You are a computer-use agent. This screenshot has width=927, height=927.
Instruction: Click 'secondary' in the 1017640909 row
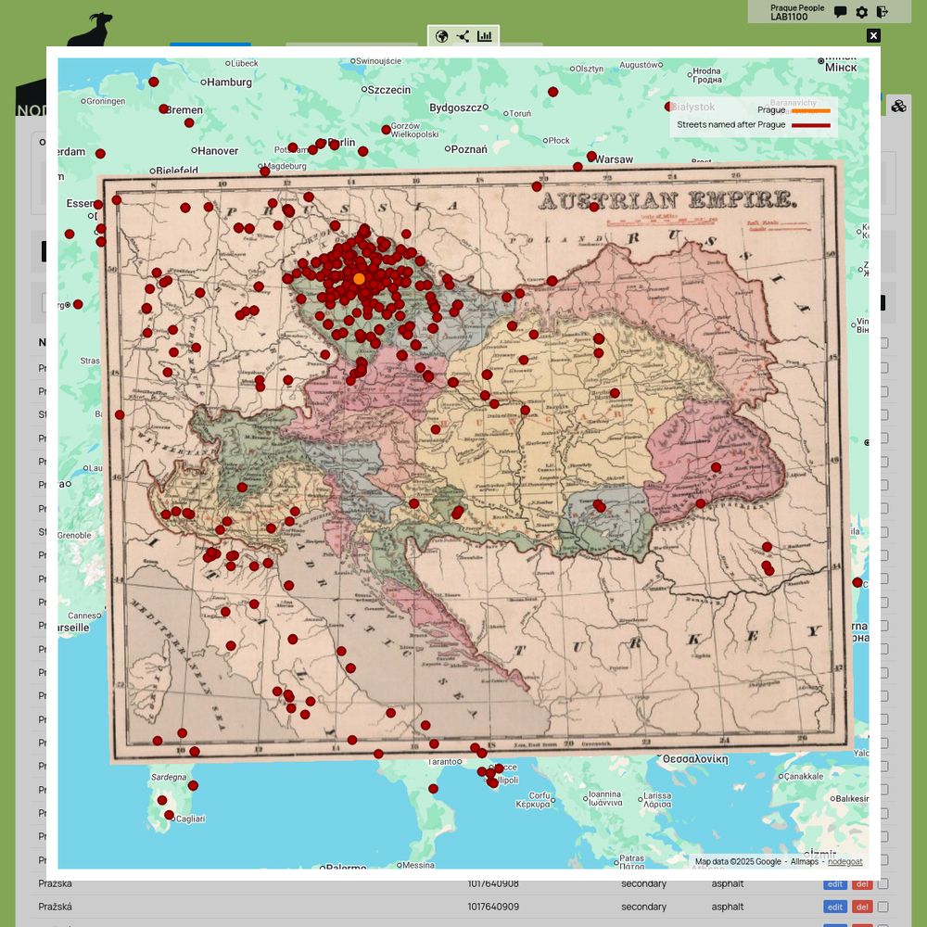(x=644, y=907)
